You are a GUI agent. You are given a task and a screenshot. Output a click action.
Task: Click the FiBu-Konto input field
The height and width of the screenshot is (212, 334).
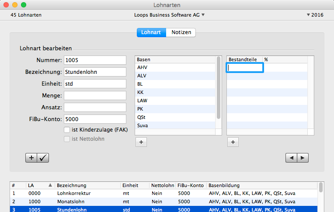click(x=95, y=119)
